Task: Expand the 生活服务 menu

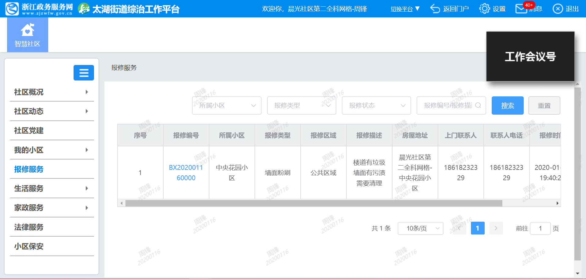Action: pyautogui.click(x=52, y=188)
